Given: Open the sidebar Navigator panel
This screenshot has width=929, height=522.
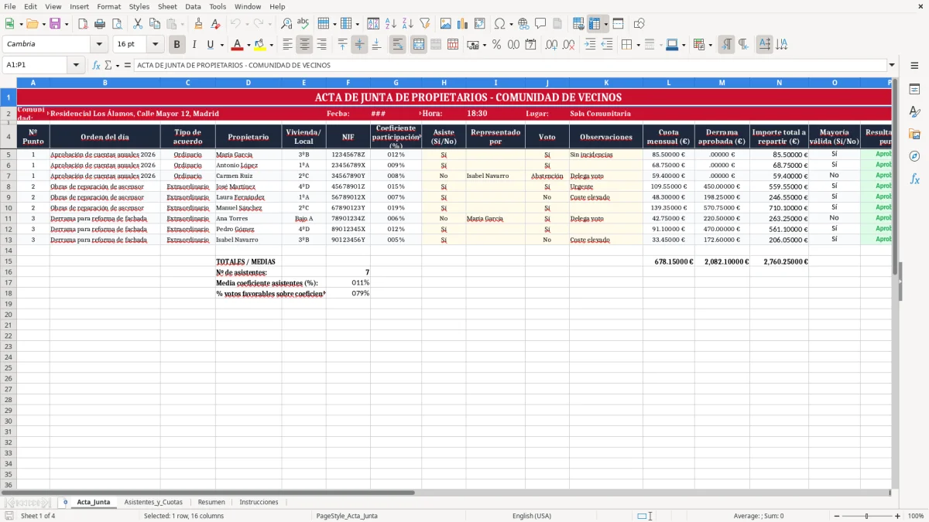Looking at the screenshot, I should coord(914,156).
